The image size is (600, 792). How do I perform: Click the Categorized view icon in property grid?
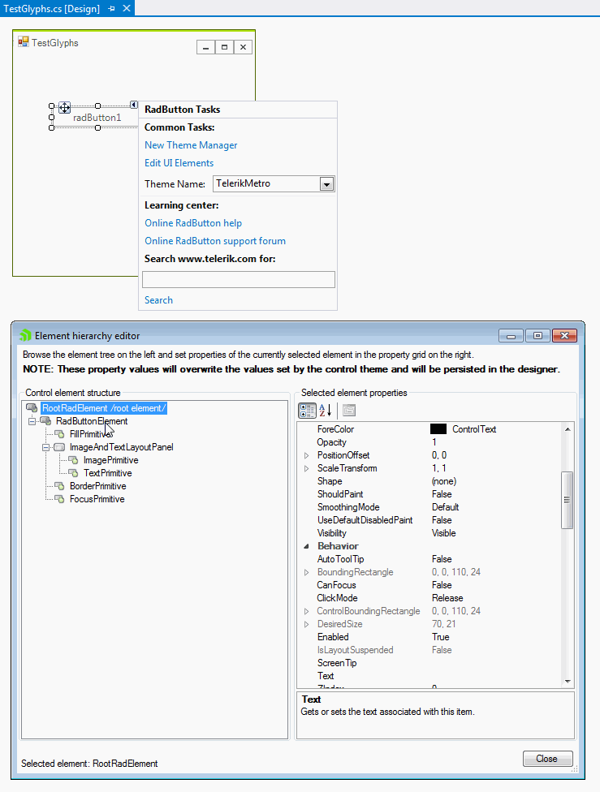pyautogui.click(x=307, y=411)
